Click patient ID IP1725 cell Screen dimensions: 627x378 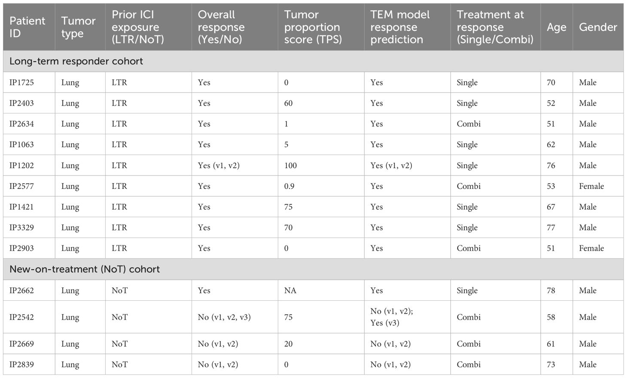[21, 82]
